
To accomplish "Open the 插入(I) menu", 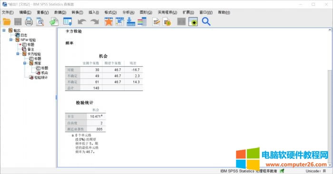I will (x=94, y=12).
